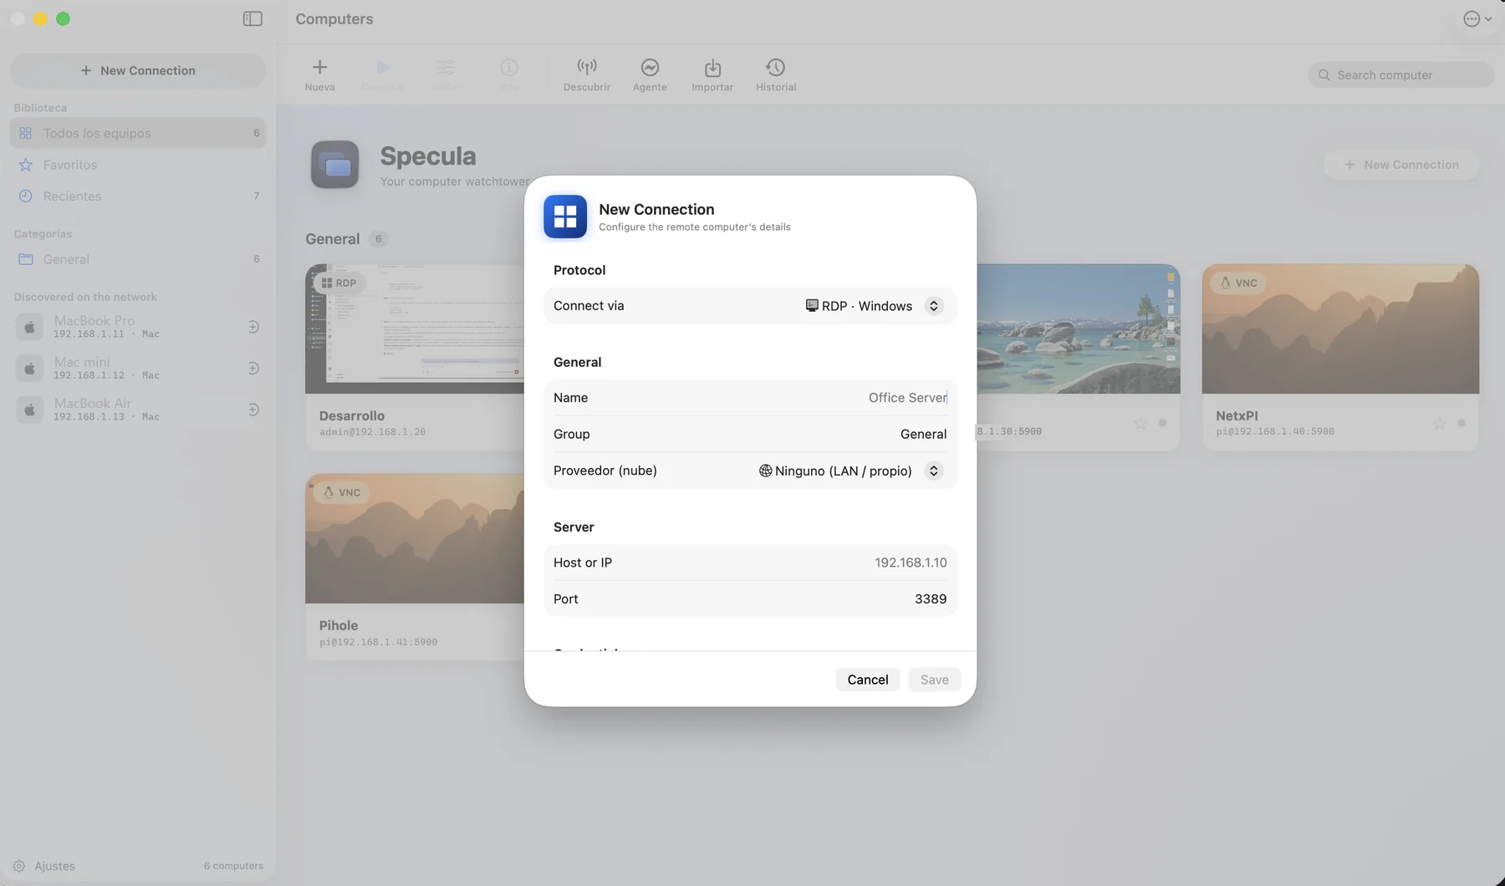The image size is (1505, 886).
Task: Click the Specula app logo icon
Action: (335, 165)
